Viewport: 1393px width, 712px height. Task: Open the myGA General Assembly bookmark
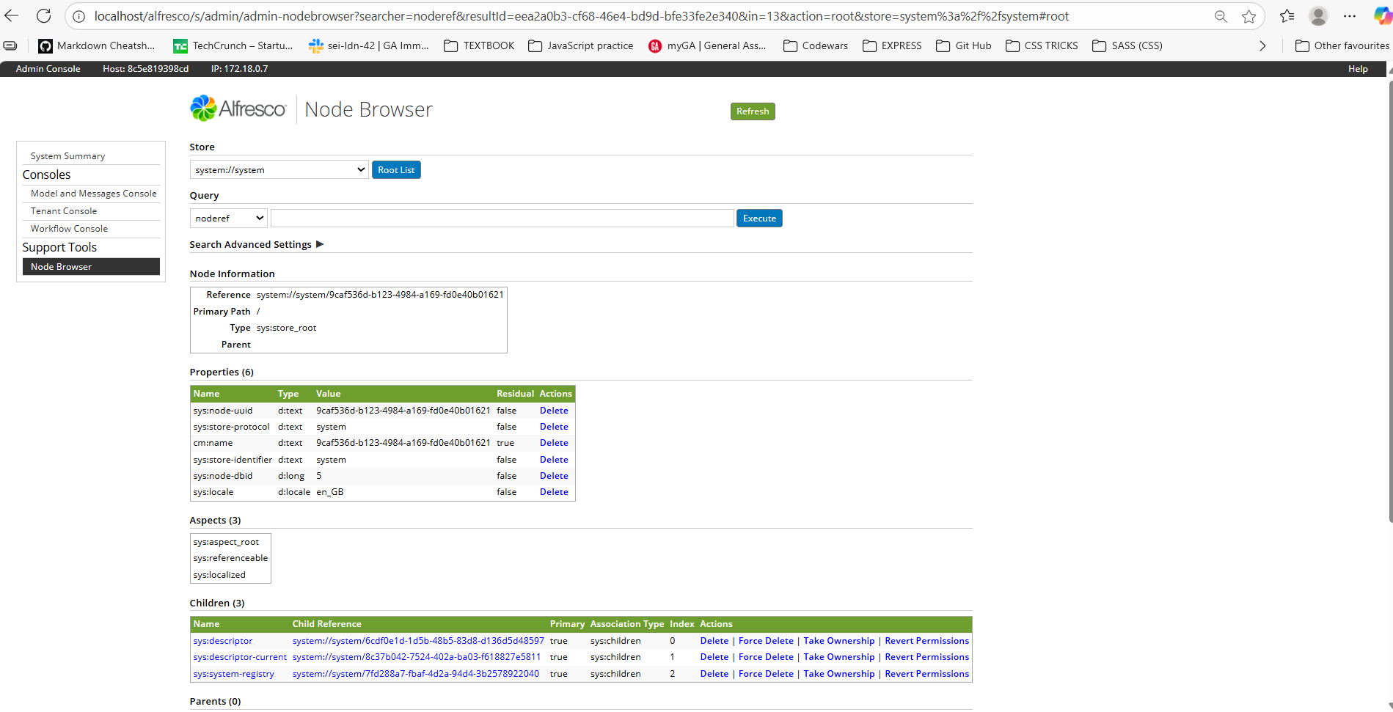(707, 45)
